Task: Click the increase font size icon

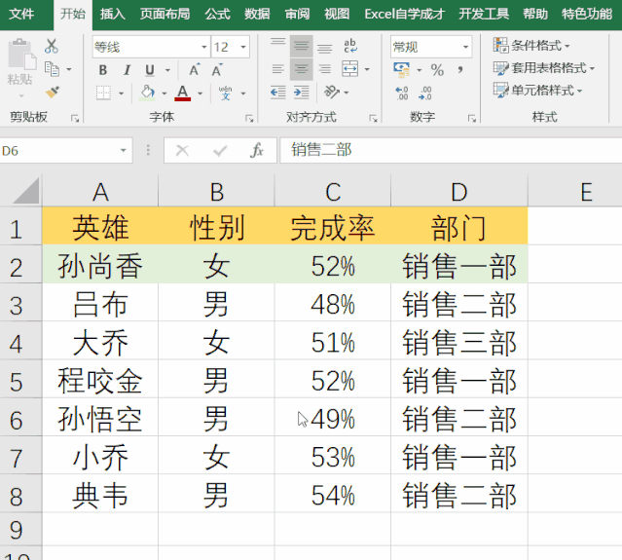Action: pyautogui.click(x=195, y=70)
